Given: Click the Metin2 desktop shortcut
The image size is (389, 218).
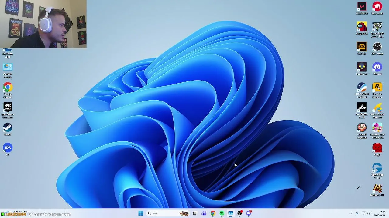Looking at the screenshot, I should [x=377, y=190].
